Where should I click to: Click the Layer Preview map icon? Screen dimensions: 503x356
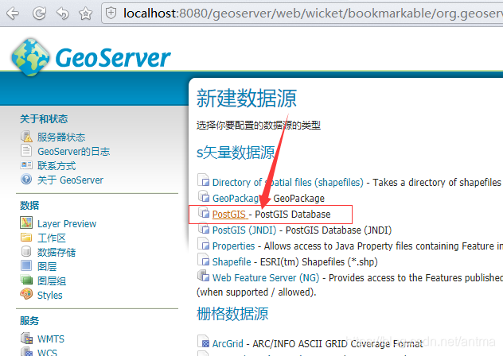click(26, 222)
